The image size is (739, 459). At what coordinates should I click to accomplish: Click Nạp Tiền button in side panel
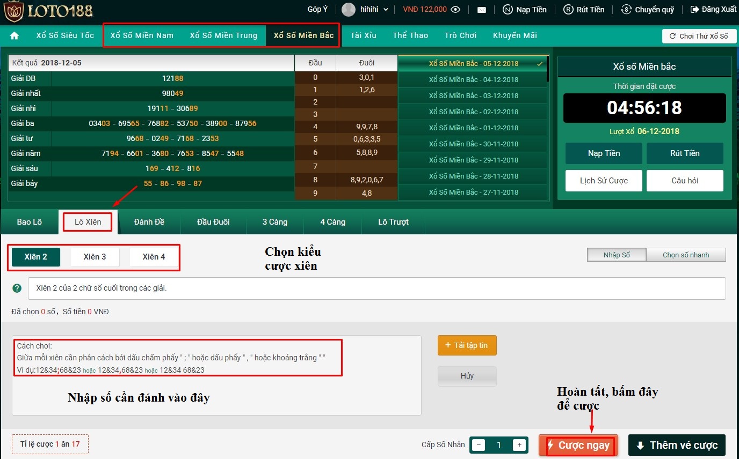pos(604,153)
